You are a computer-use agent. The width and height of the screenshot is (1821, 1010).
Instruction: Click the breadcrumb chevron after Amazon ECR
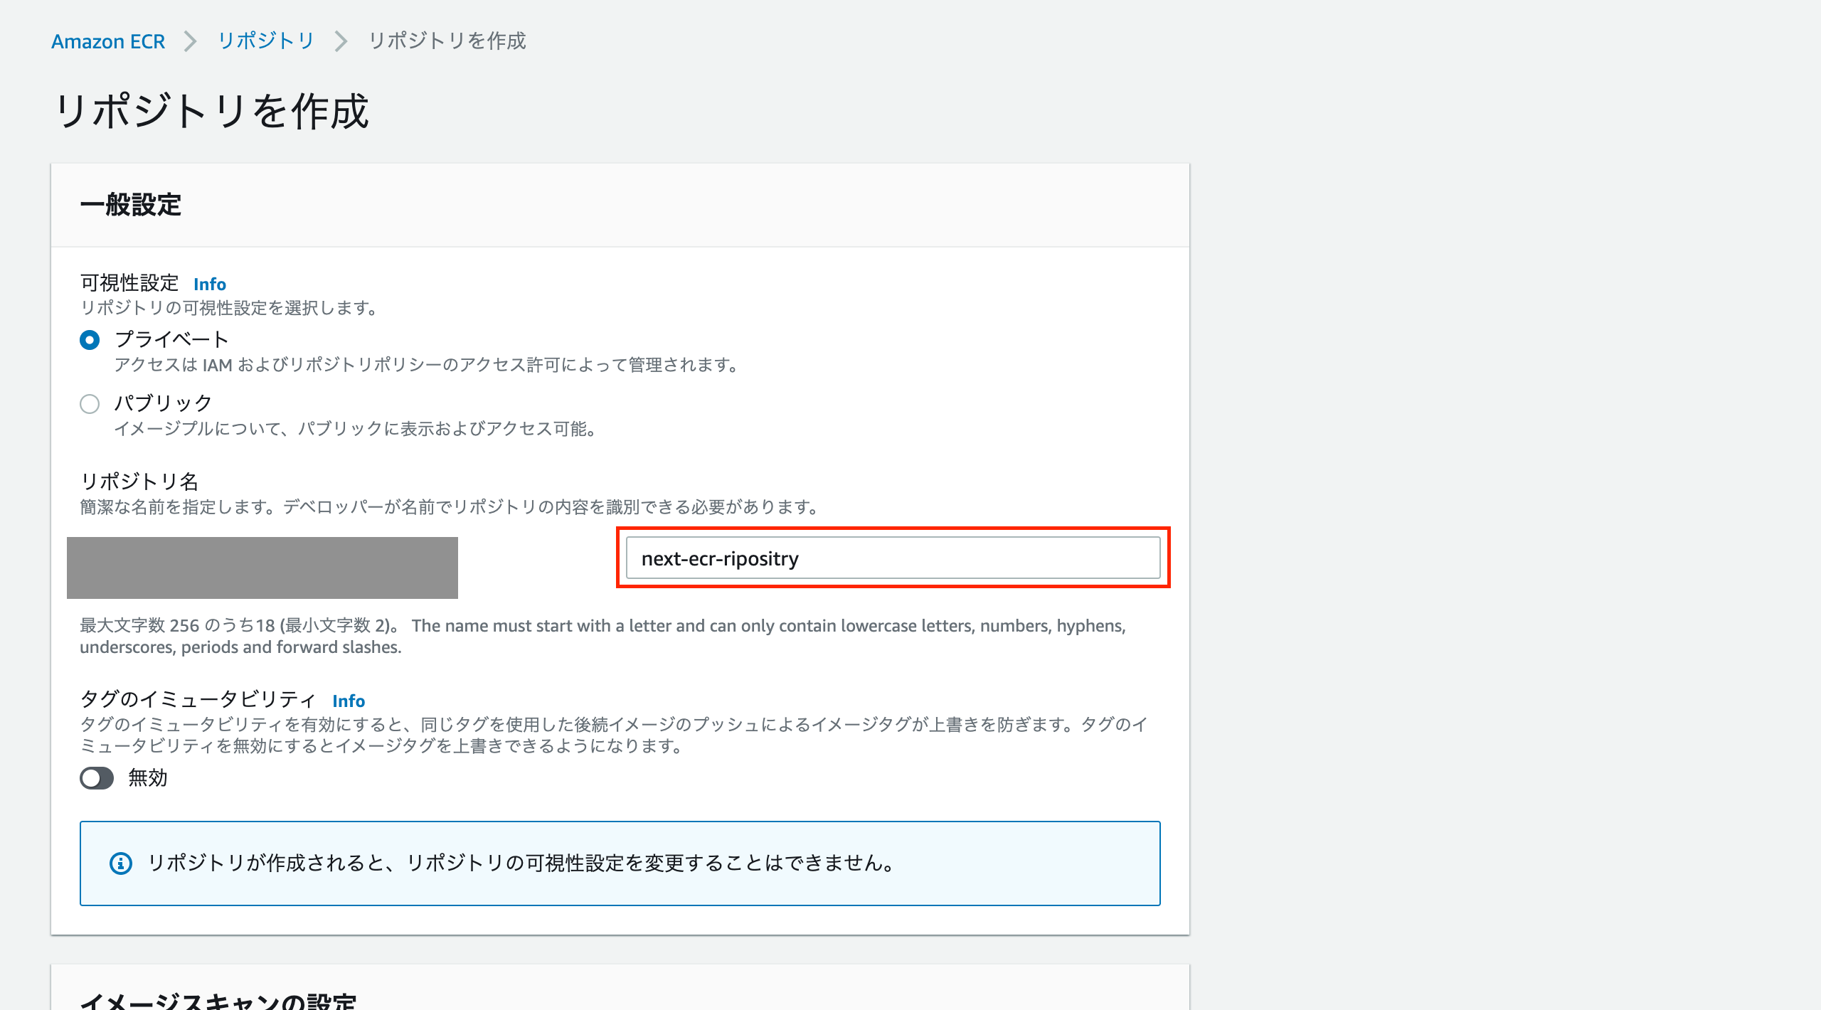(x=190, y=41)
